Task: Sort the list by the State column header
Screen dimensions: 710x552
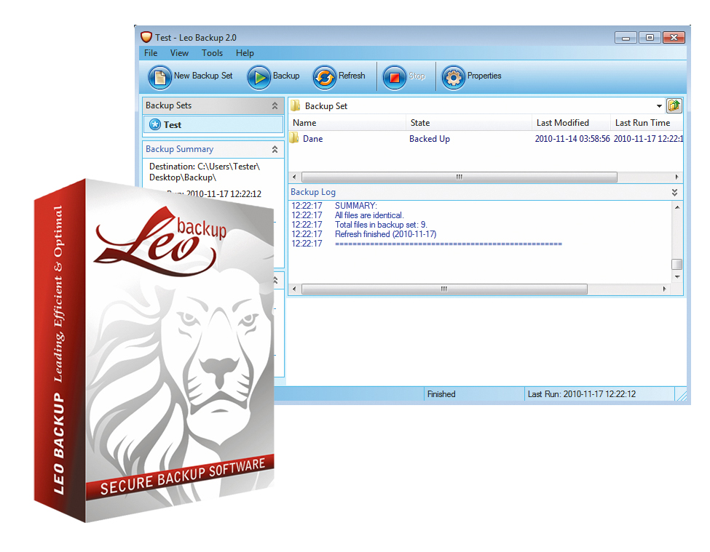Action: click(x=420, y=123)
